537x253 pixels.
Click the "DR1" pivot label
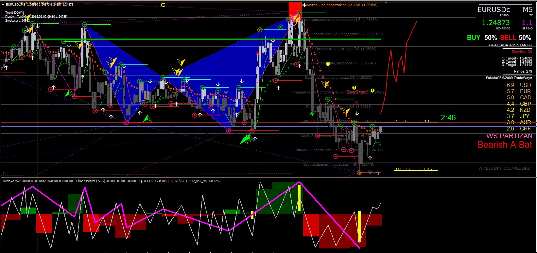pyautogui.click(x=507, y=168)
